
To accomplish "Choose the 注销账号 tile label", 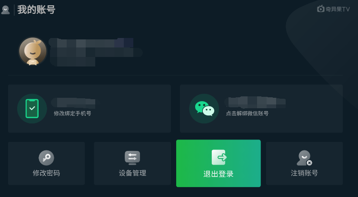I will pyautogui.click(x=304, y=173).
